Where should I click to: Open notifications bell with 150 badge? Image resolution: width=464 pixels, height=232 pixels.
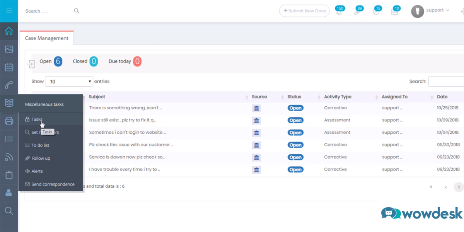point(339,11)
